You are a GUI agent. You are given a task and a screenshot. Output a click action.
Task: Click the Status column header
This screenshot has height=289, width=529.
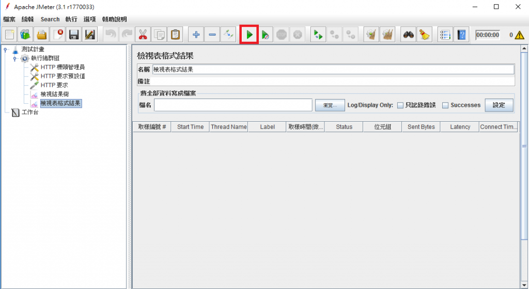344,127
